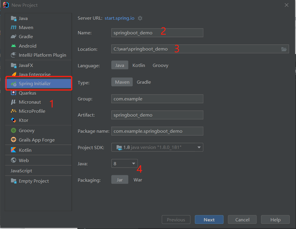Image resolution: width=296 pixels, height=229 pixels.
Task: Focus the Name input field
Action: [157, 33]
